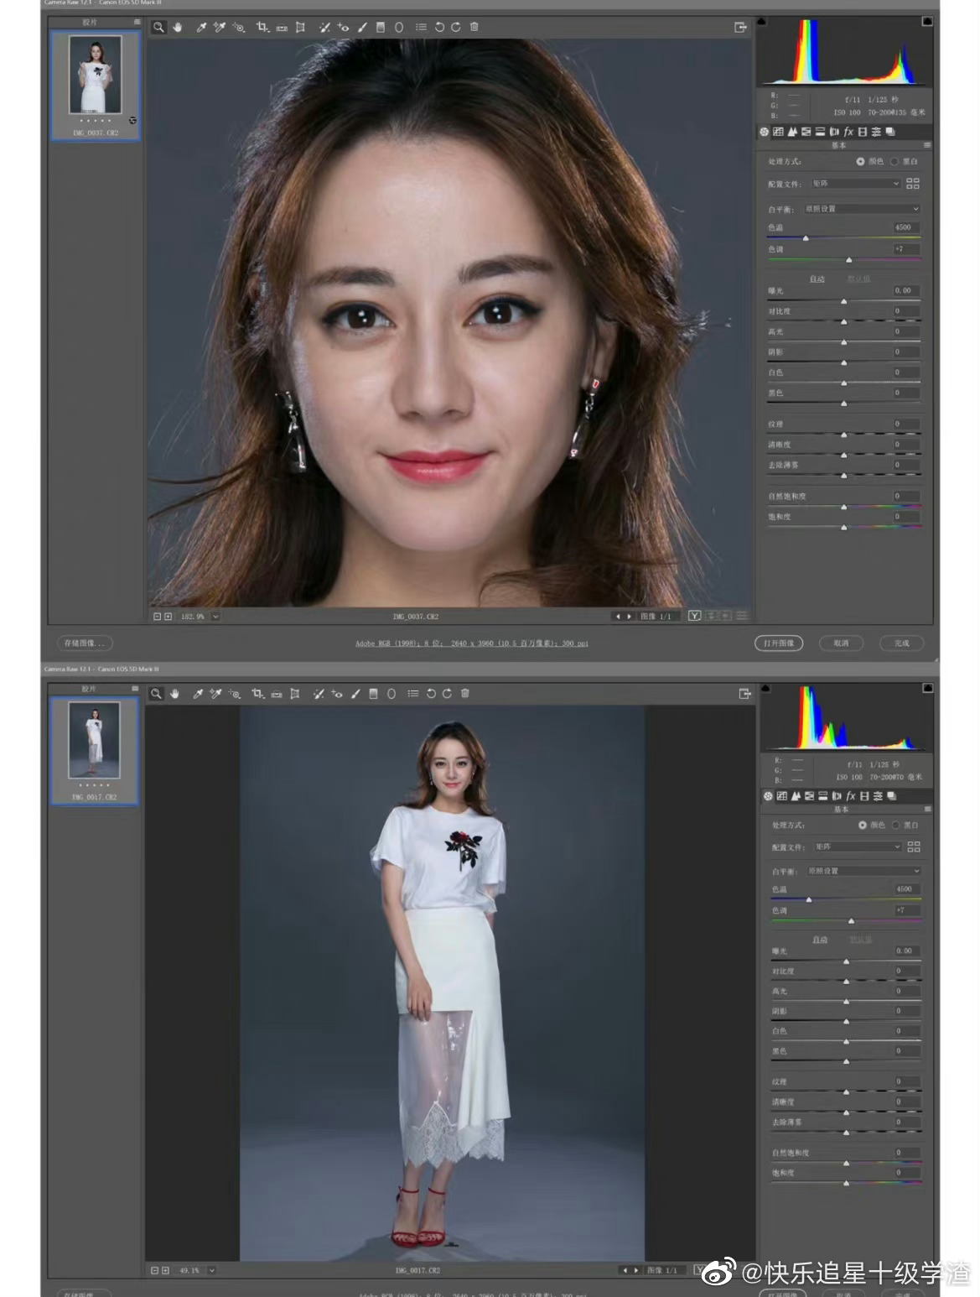Screen dimensions: 980x1297
Task: Select 黑白 black-and-white radio in lower window
Action: pyautogui.click(x=894, y=825)
